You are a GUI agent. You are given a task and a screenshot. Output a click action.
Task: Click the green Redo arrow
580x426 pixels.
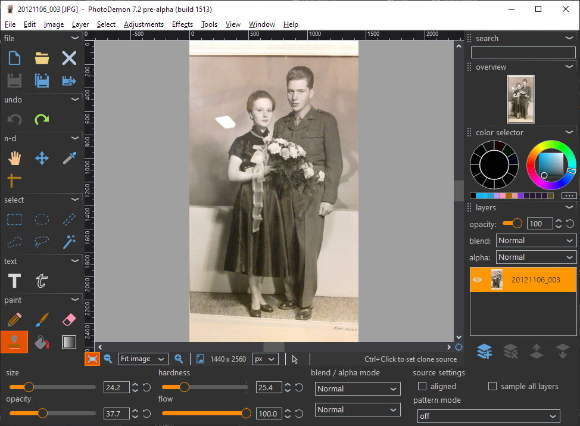(x=42, y=119)
